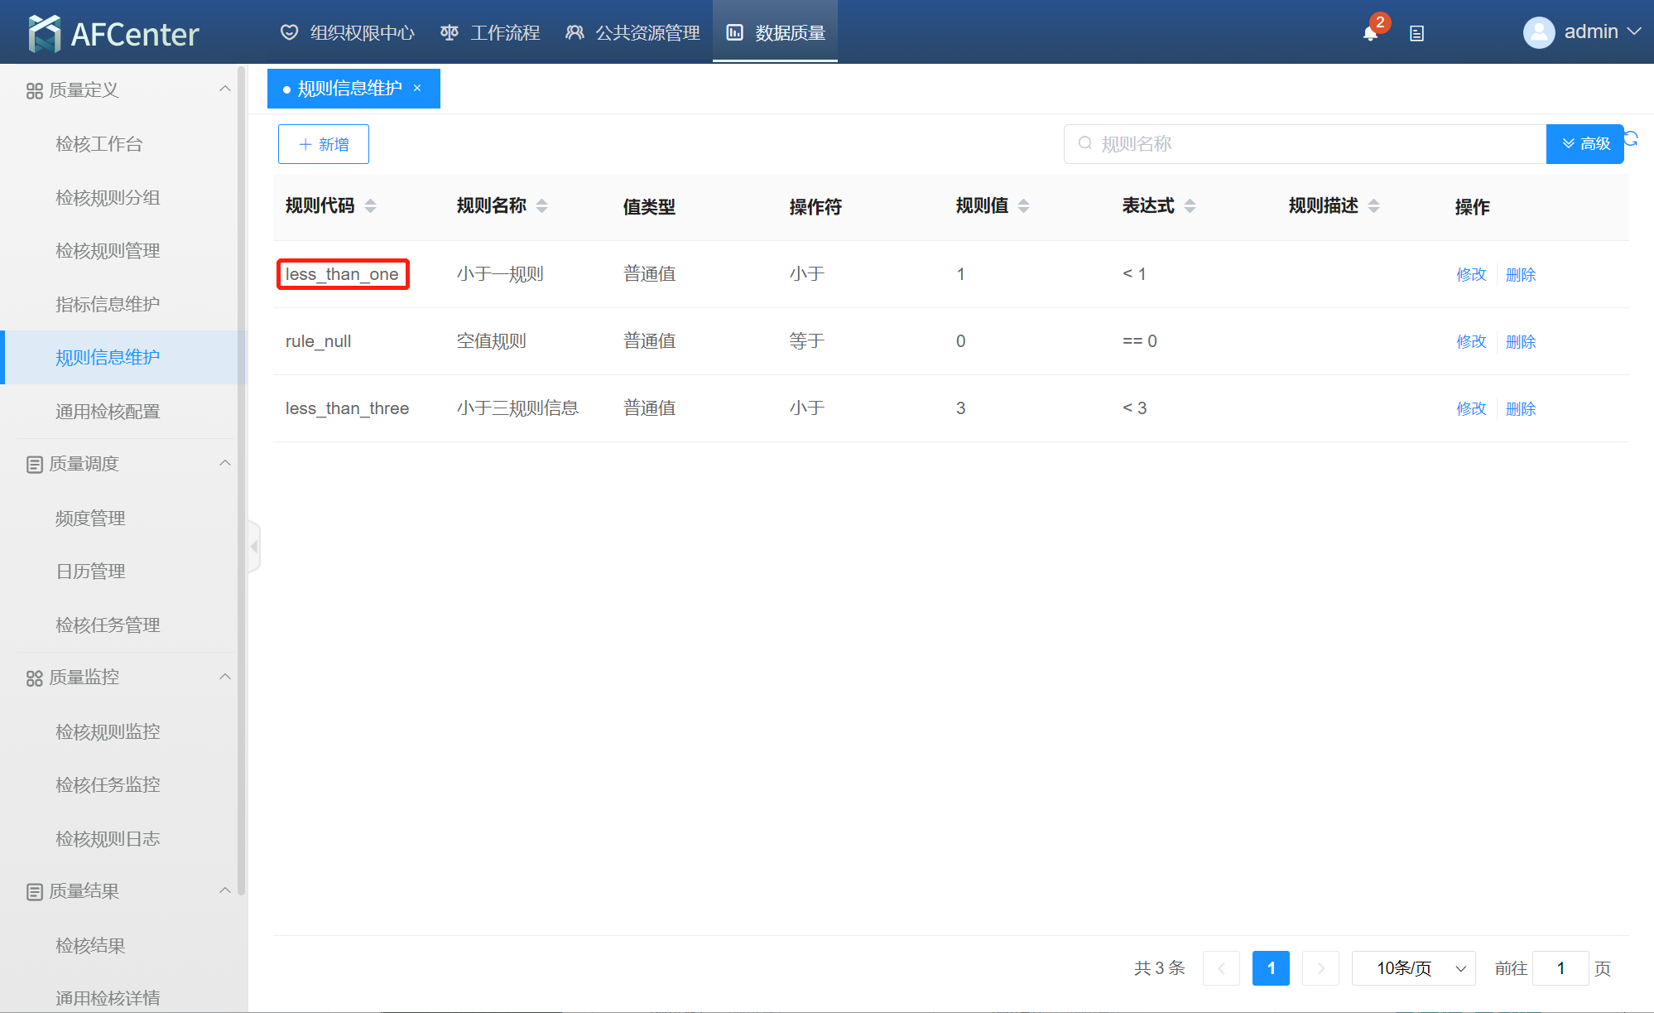This screenshot has height=1013, width=1654.
Task: Open the document list icon in header
Action: [x=1416, y=33]
